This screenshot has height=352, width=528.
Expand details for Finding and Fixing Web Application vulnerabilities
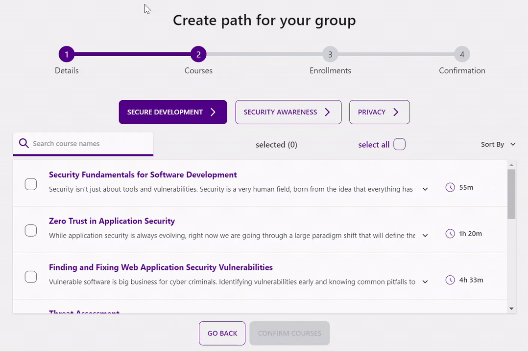point(425,282)
